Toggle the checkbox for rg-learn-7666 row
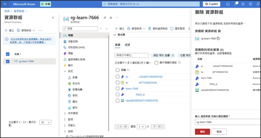 [x=8, y=61]
